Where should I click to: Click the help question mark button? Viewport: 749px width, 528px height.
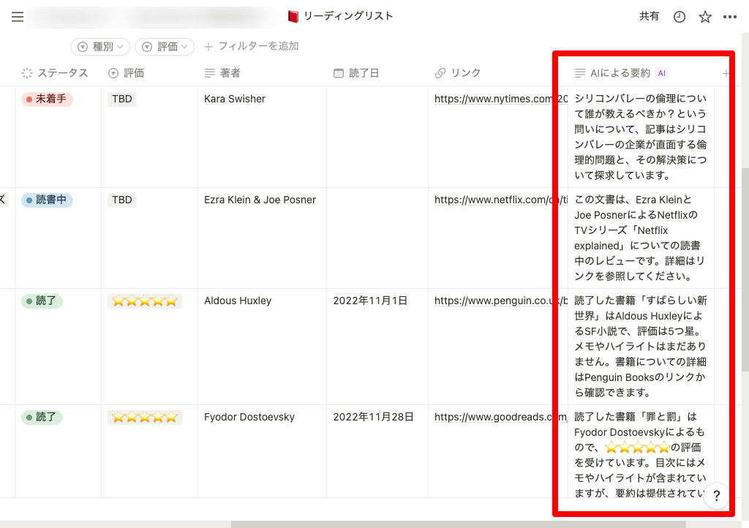point(717,495)
